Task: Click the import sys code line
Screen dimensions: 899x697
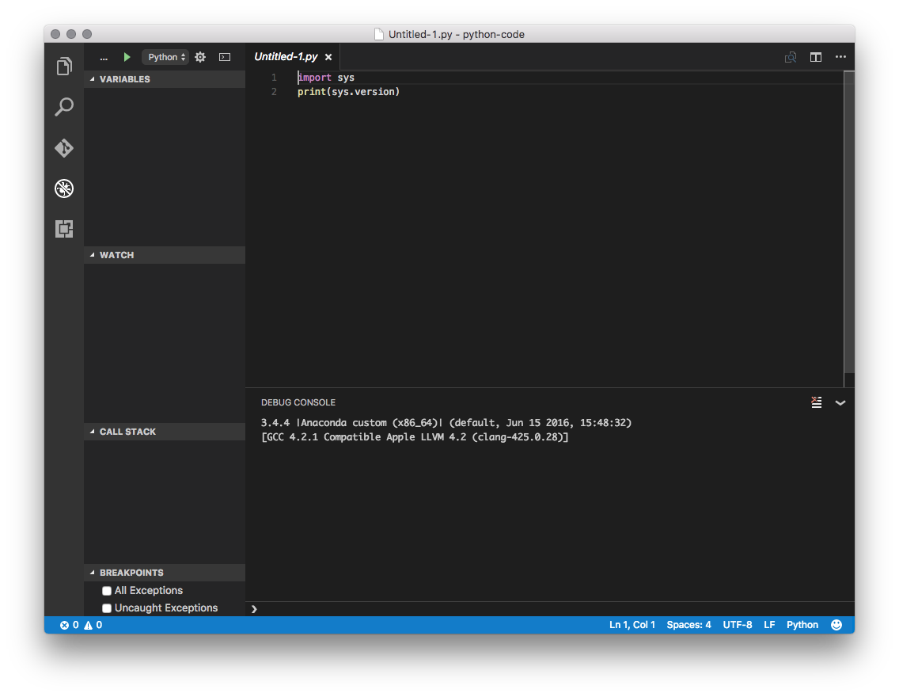Action: [x=326, y=78]
